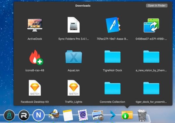Open the flask icon app in dock

[x=9, y=115]
